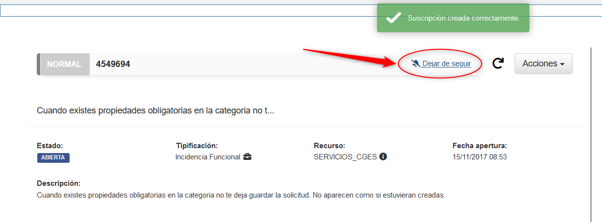The height and width of the screenshot is (222, 602).
Task: Click the Tipificación field label
Action: click(197, 145)
